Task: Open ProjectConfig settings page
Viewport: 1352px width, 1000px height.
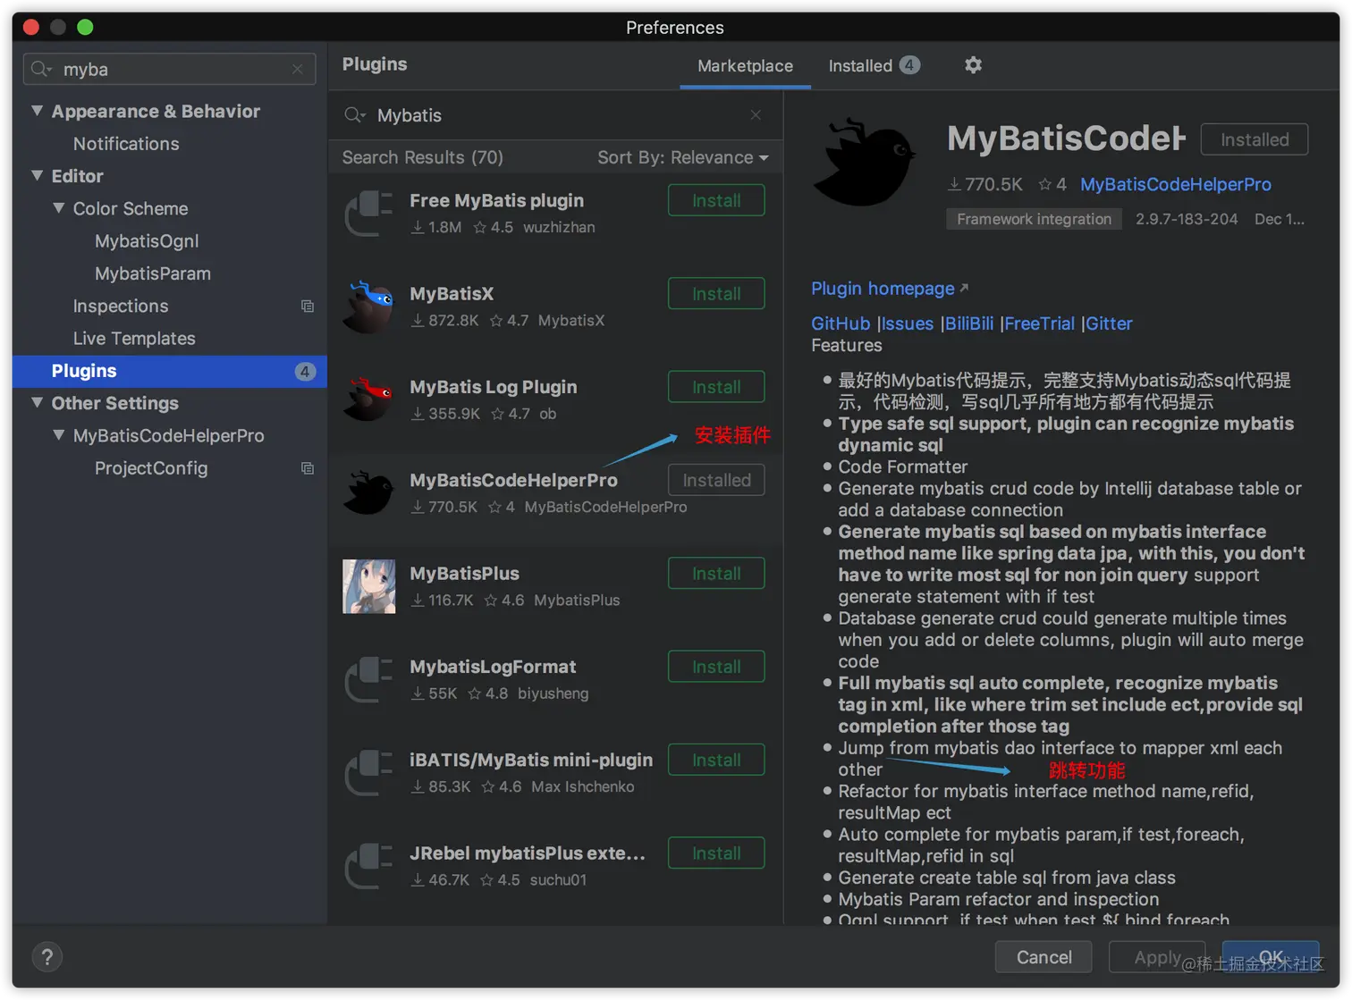Action: [151, 468]
